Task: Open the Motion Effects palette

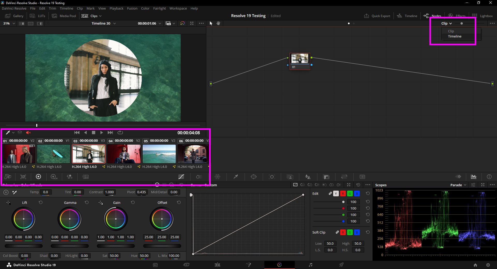Action: (85, 177)
